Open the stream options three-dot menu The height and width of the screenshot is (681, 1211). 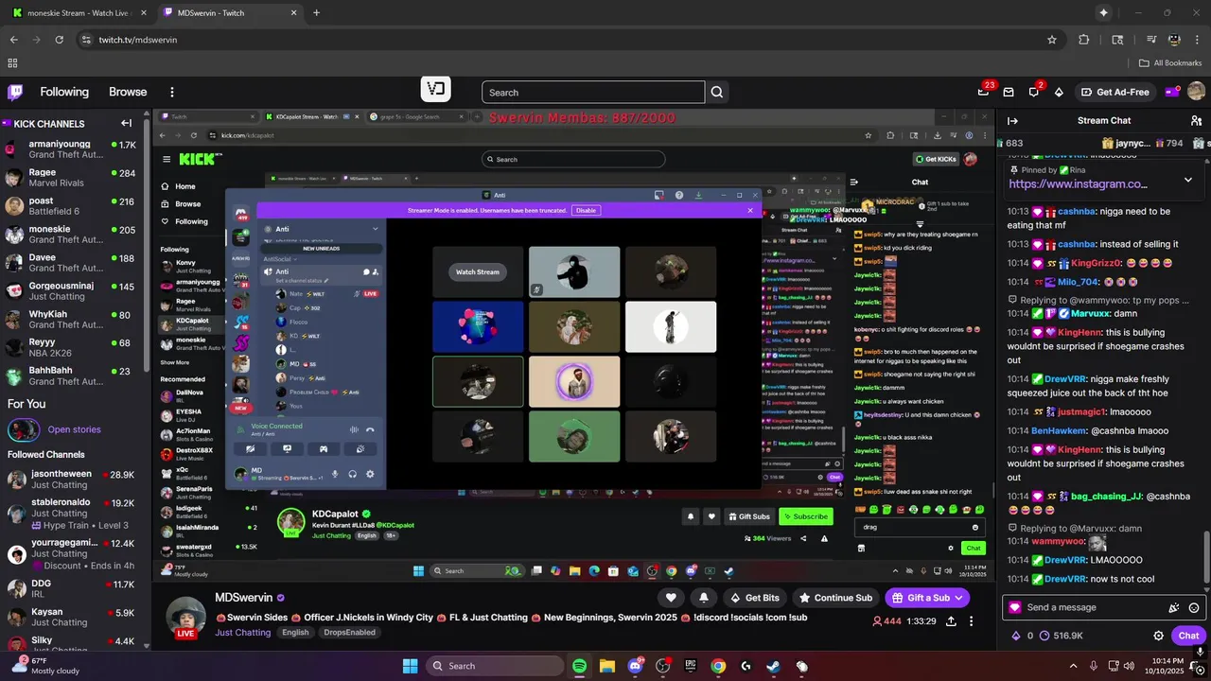974,621
